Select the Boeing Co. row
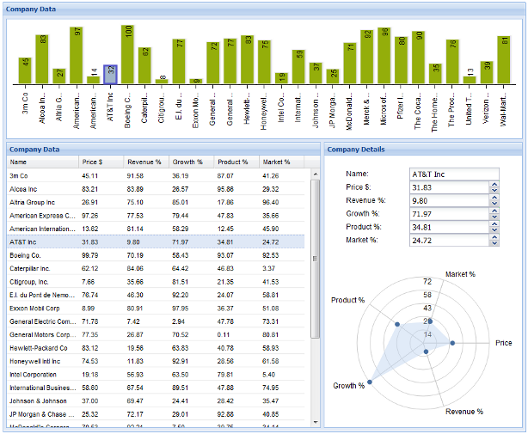The height and width of the screenshot is (434, 528). coord(156,255)
